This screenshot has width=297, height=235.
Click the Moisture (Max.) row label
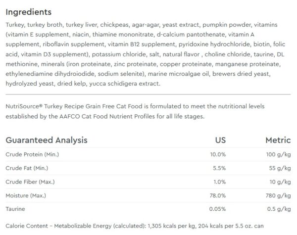click(26, 195)
